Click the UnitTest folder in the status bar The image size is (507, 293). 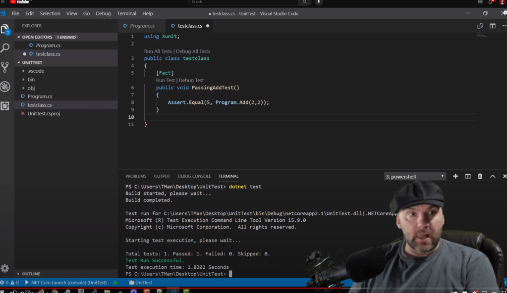coord(141,282)
